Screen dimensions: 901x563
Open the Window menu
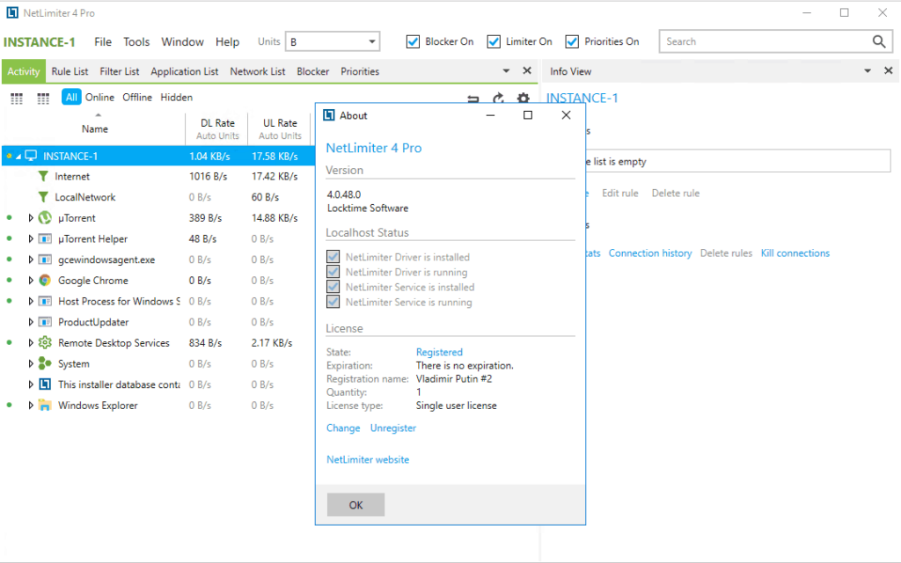[x=182, y=41]
